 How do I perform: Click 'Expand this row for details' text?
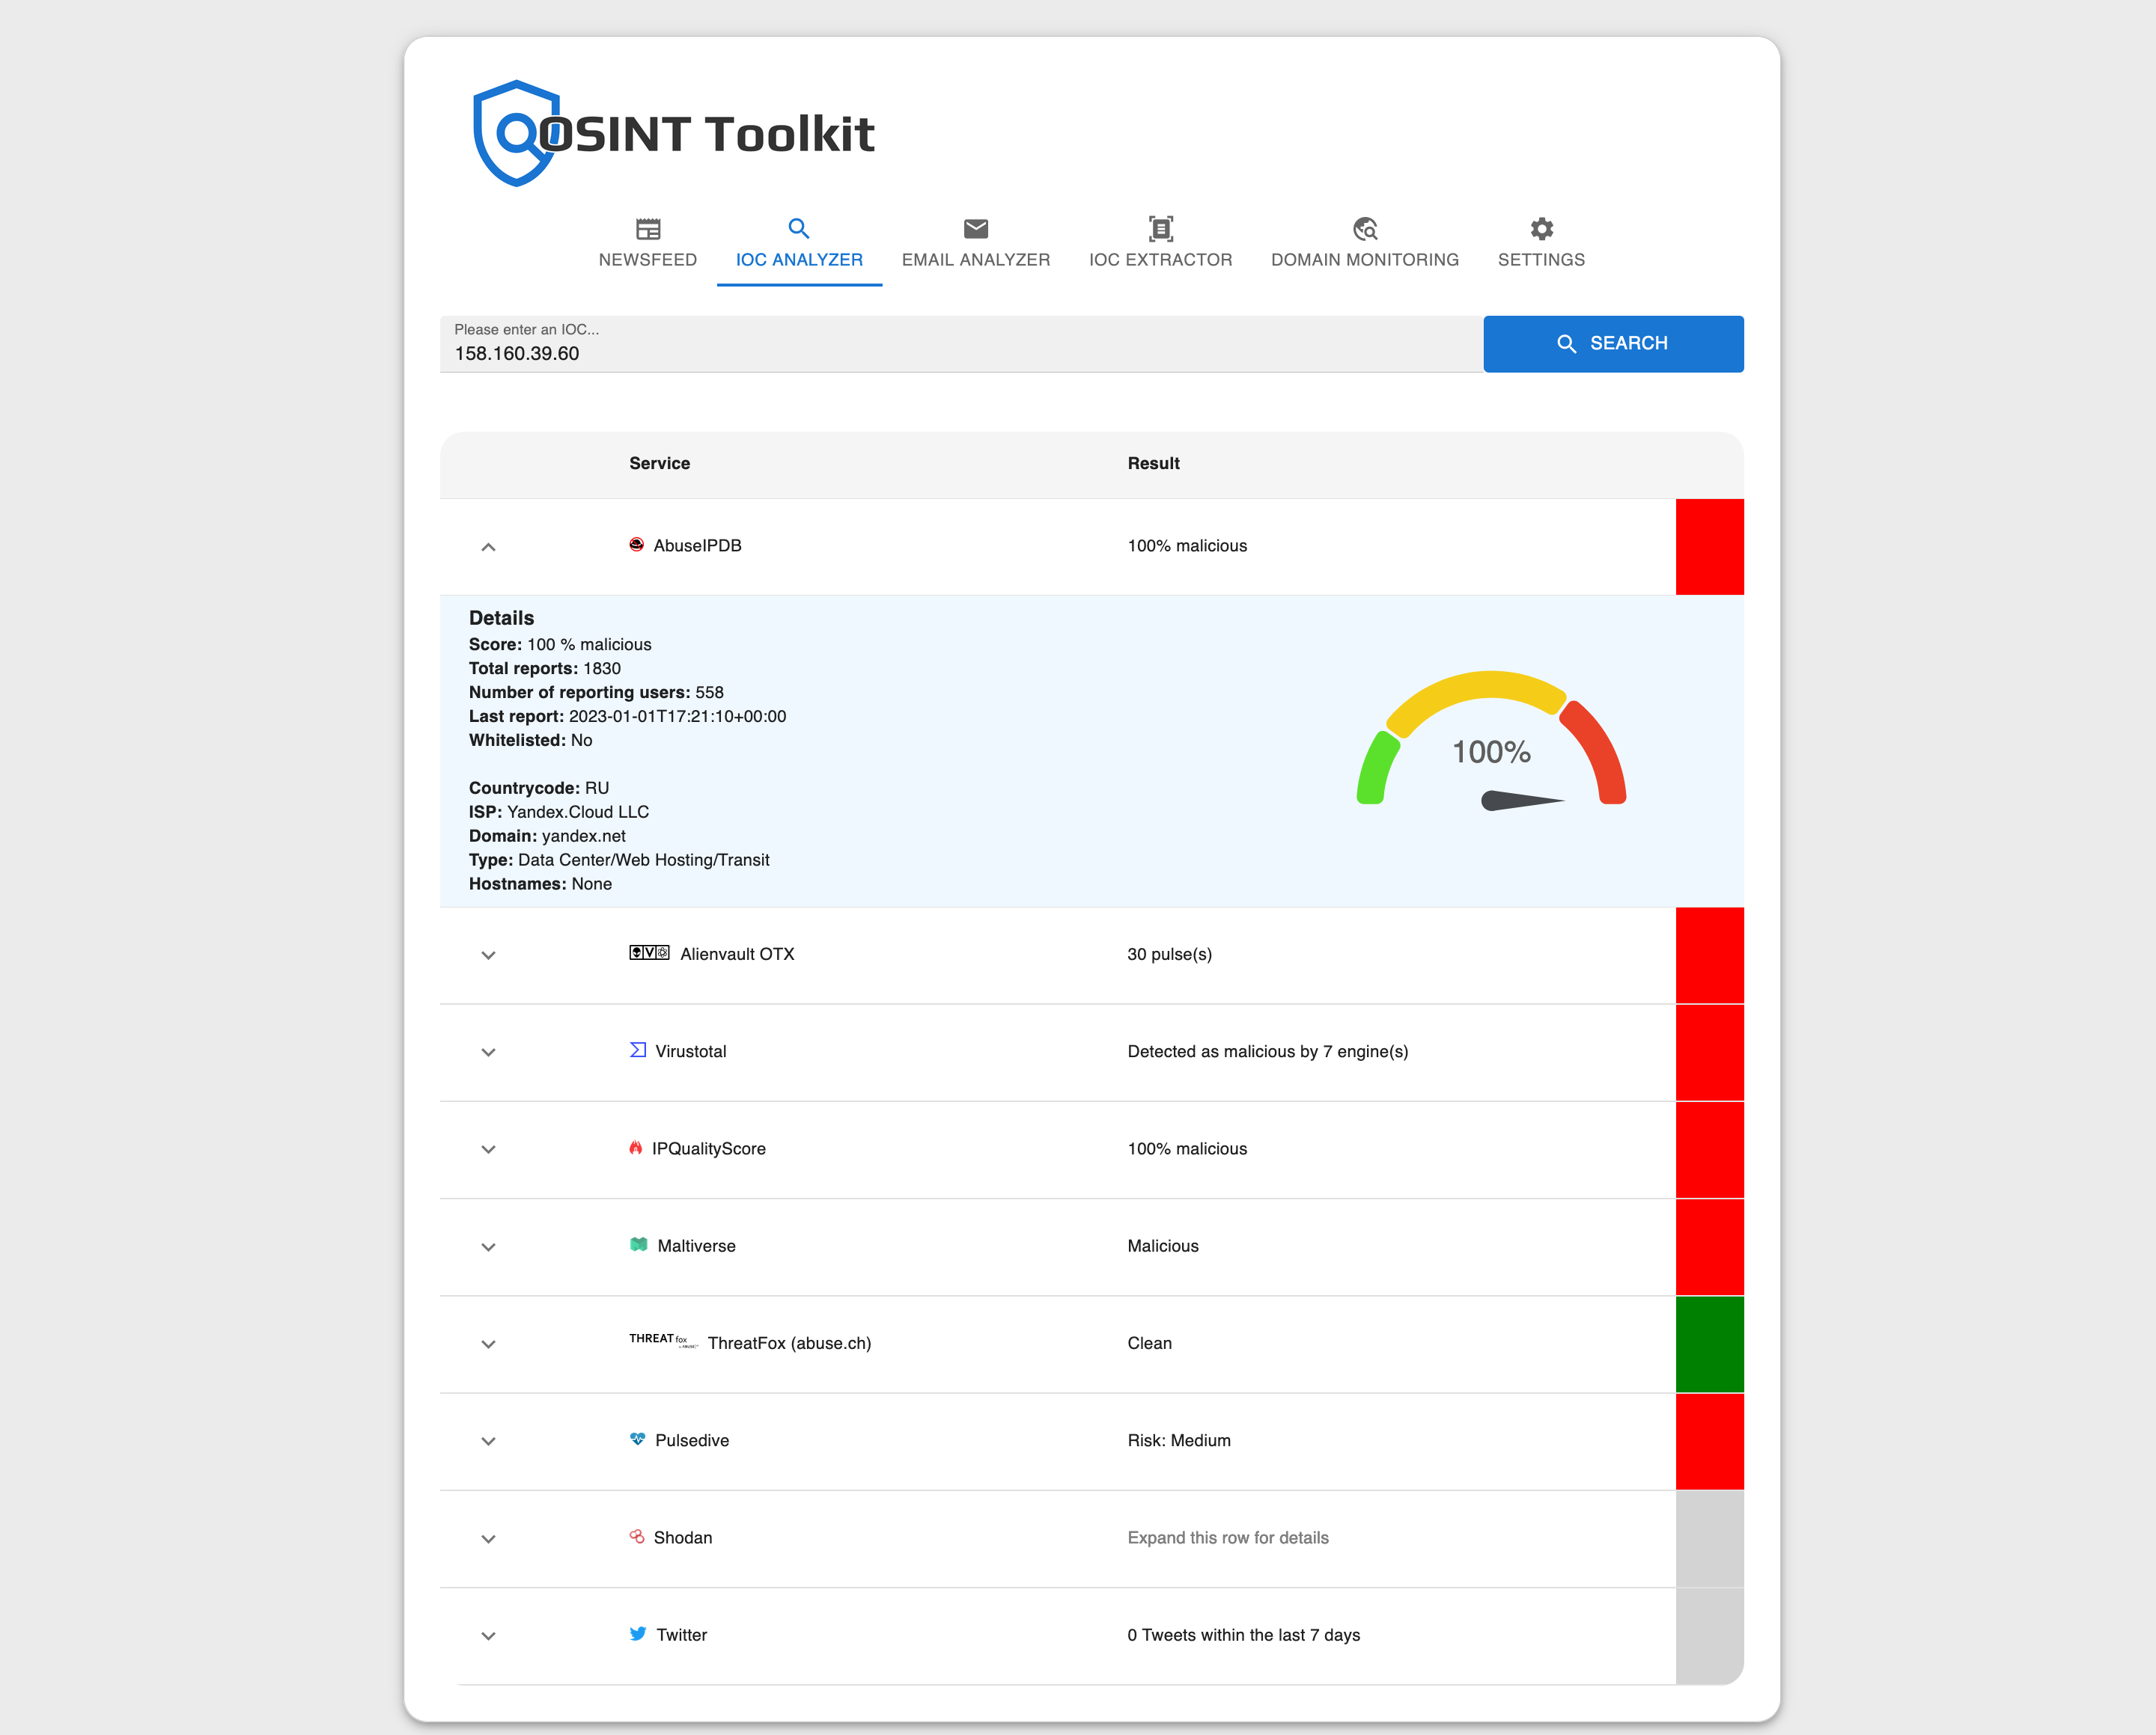(1227, 1538)
